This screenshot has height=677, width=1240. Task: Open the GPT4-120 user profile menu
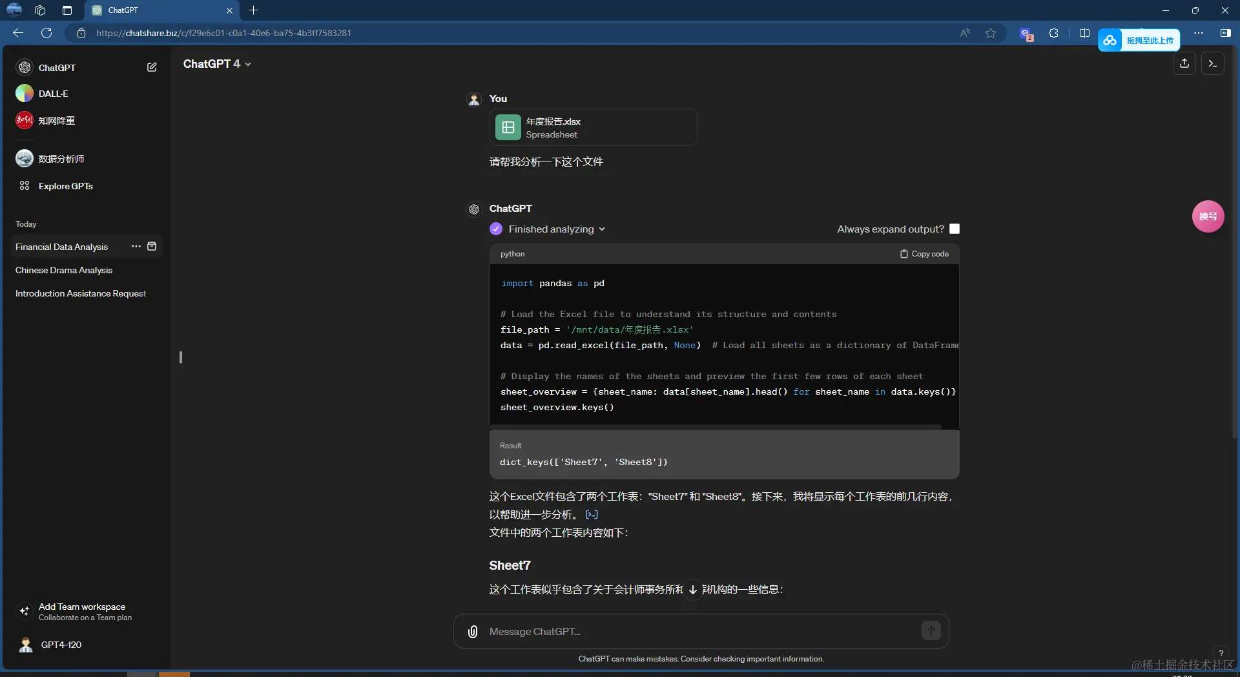(85, 645)
